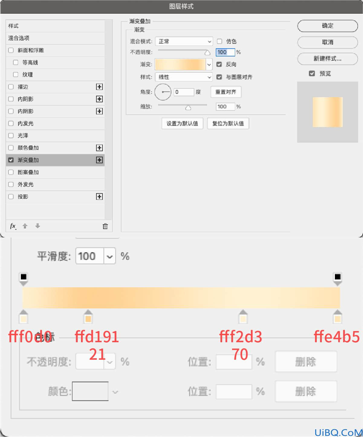Select 外发光 effect row
This screenshot has height=437, width=363.
55,184
